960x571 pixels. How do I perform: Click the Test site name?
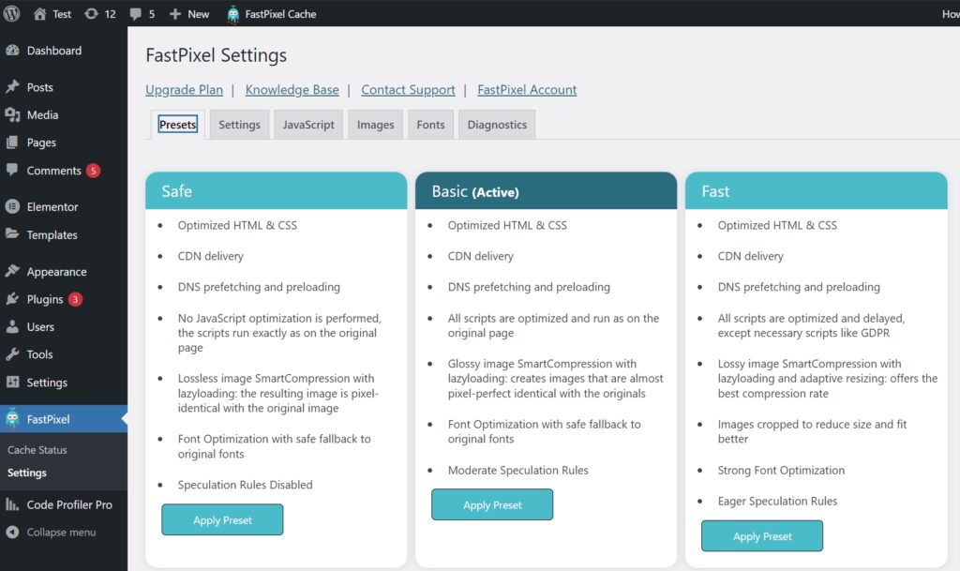[62, 14]
